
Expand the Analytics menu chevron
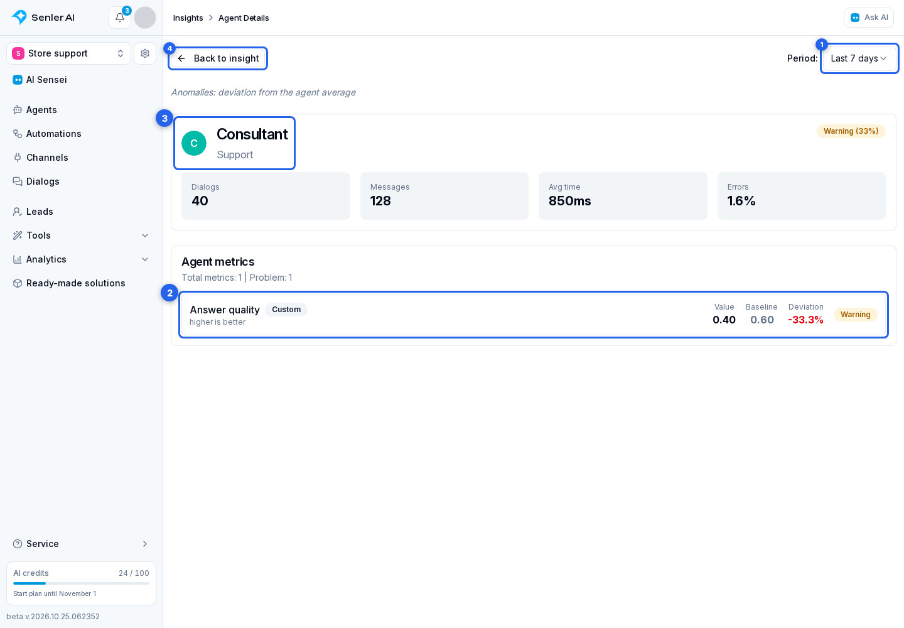[x=145, y=259]
